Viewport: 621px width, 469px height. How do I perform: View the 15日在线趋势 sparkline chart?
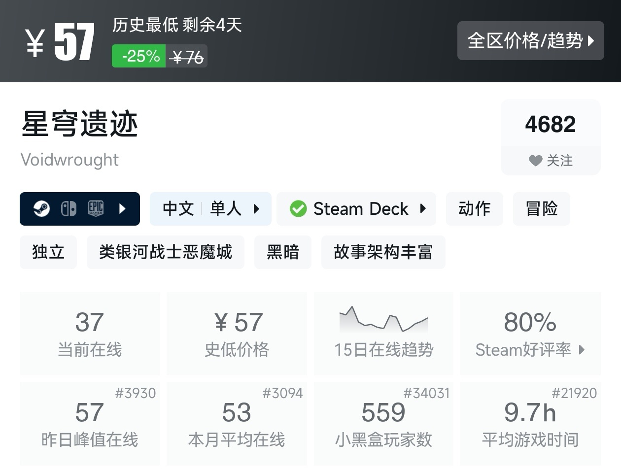point(383,320)
